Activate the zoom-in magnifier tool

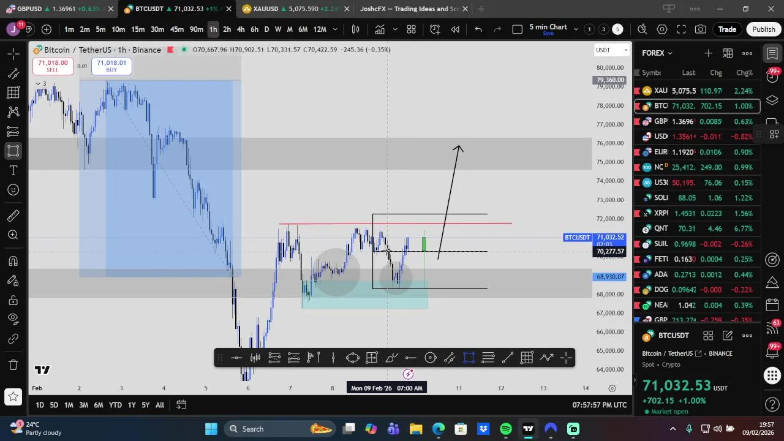pos(13,235)
